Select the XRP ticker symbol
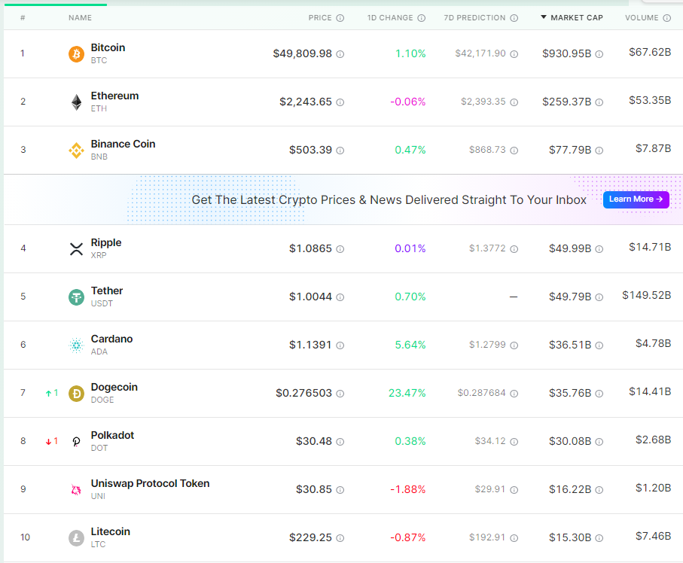 click(99, 255)
